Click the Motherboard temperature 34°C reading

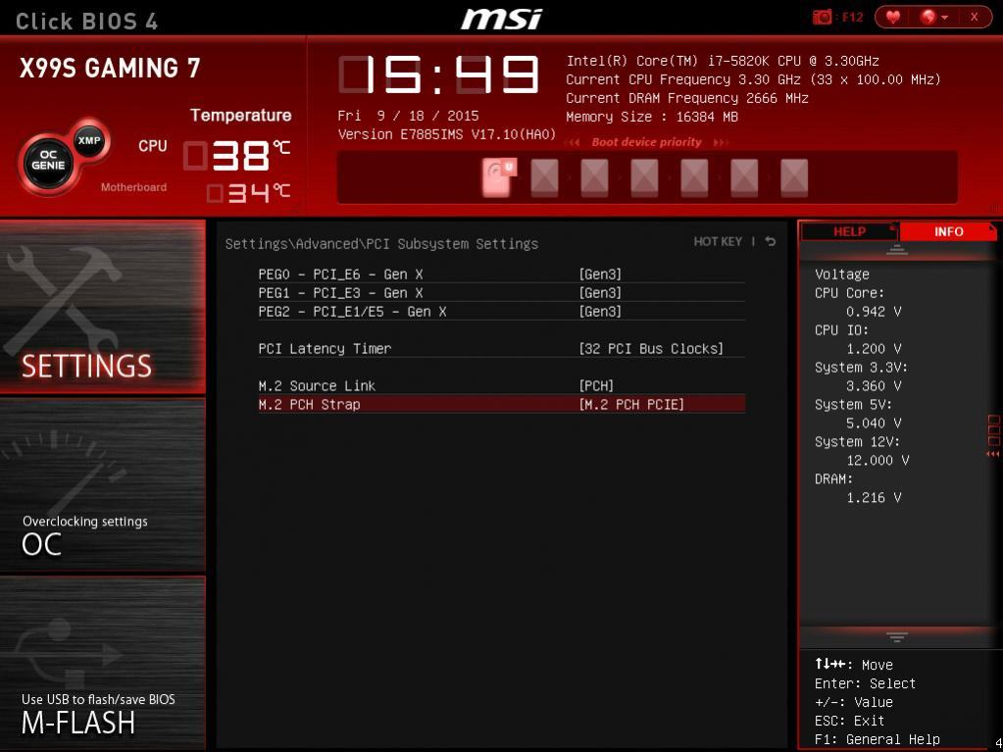pos(248,192)
